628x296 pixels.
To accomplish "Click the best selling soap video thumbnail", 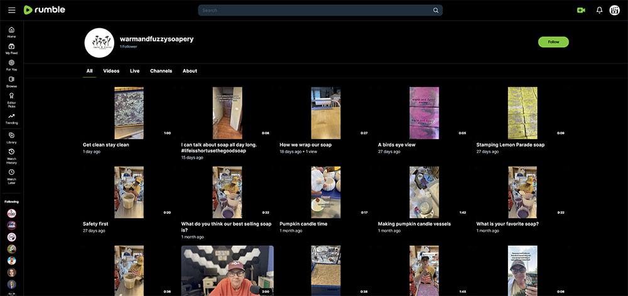I will coord(227,193).
